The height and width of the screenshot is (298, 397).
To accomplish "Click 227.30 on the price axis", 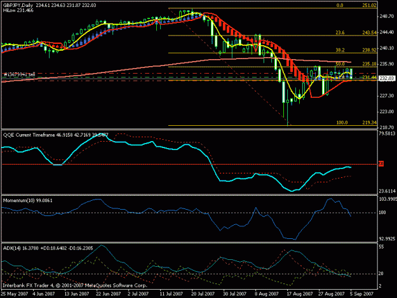I will (387, 96).
